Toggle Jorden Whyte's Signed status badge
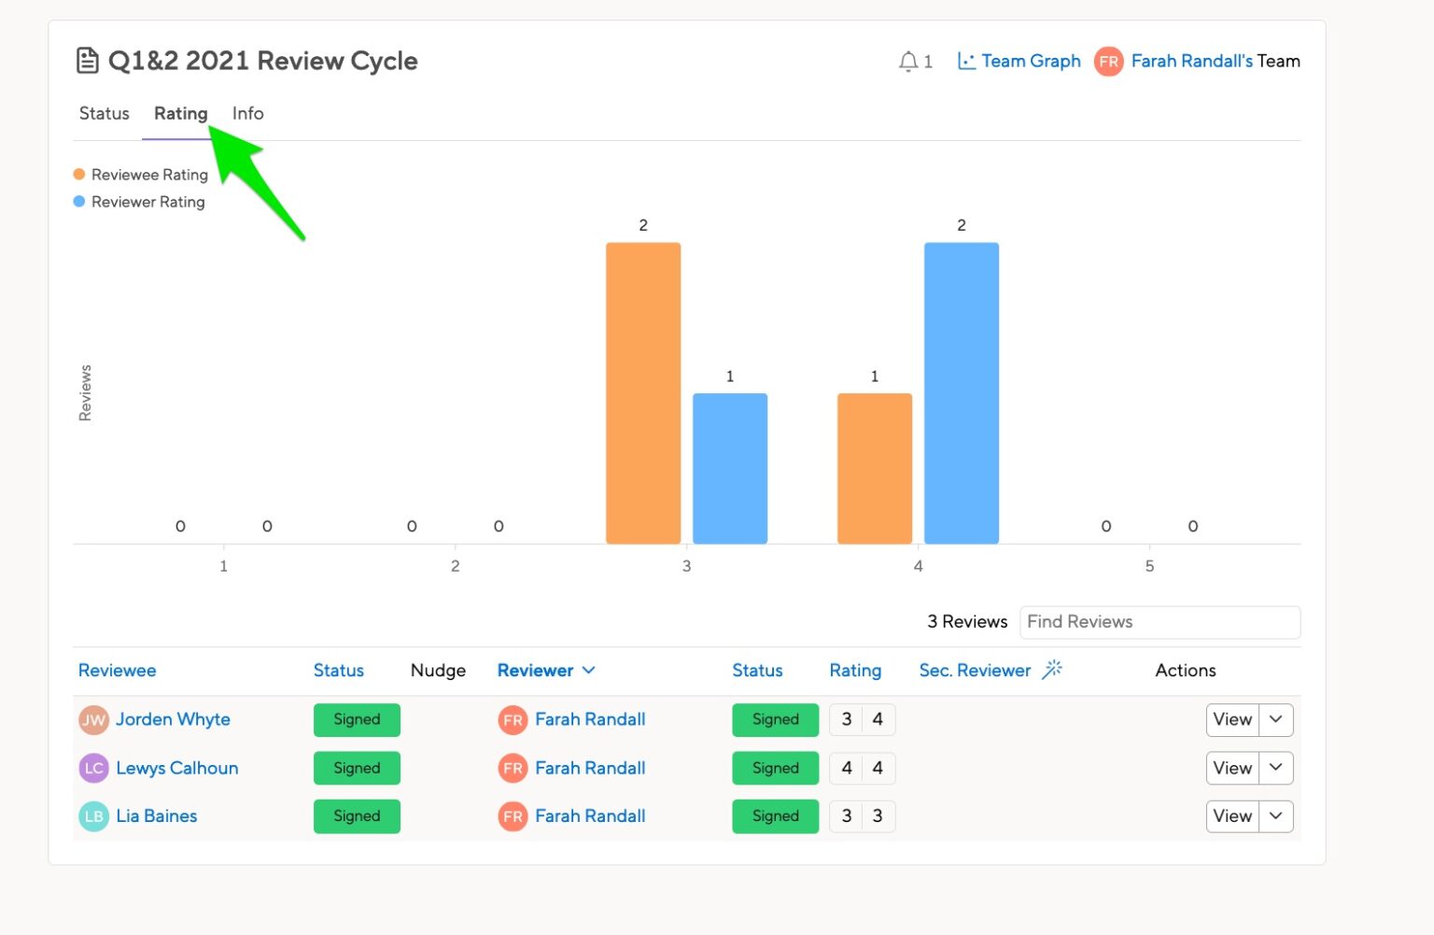Viewport: 1434px width, 935px height. pyautogui.click(x=357, y=719)
